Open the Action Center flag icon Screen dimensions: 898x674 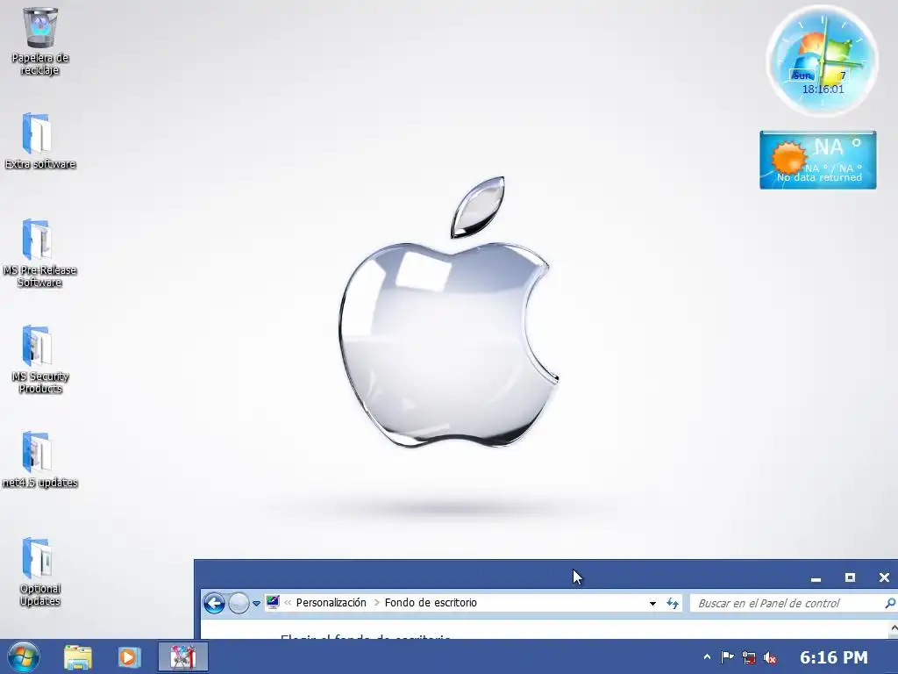point(727,657)
